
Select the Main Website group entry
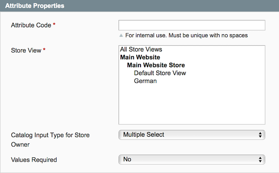tap(140, 57)
